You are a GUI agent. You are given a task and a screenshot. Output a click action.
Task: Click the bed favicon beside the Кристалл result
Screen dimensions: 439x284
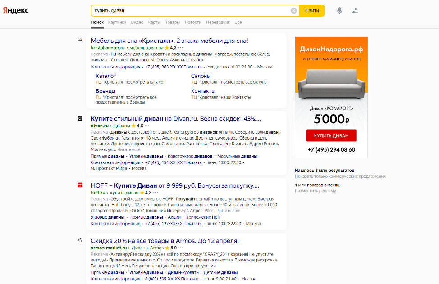pos(80,41)
